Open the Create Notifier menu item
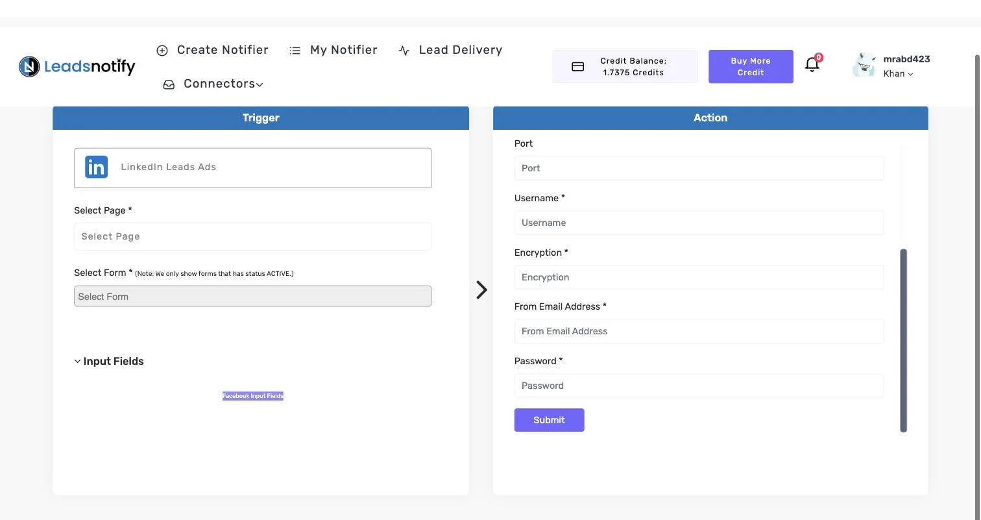This screenshot has width=981, height=520. point(213,50)
